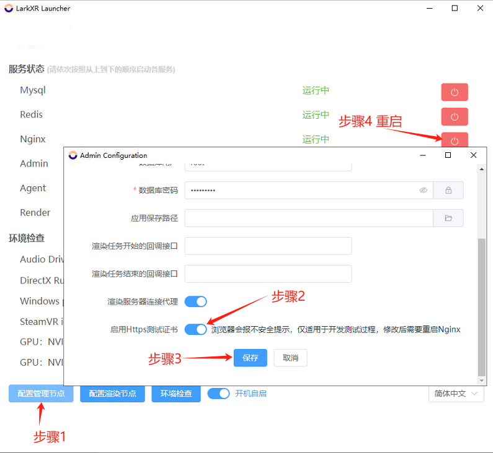Click the Render service label
The width and height of the screenshot is (493, 453).
click(x=35, y=213)
